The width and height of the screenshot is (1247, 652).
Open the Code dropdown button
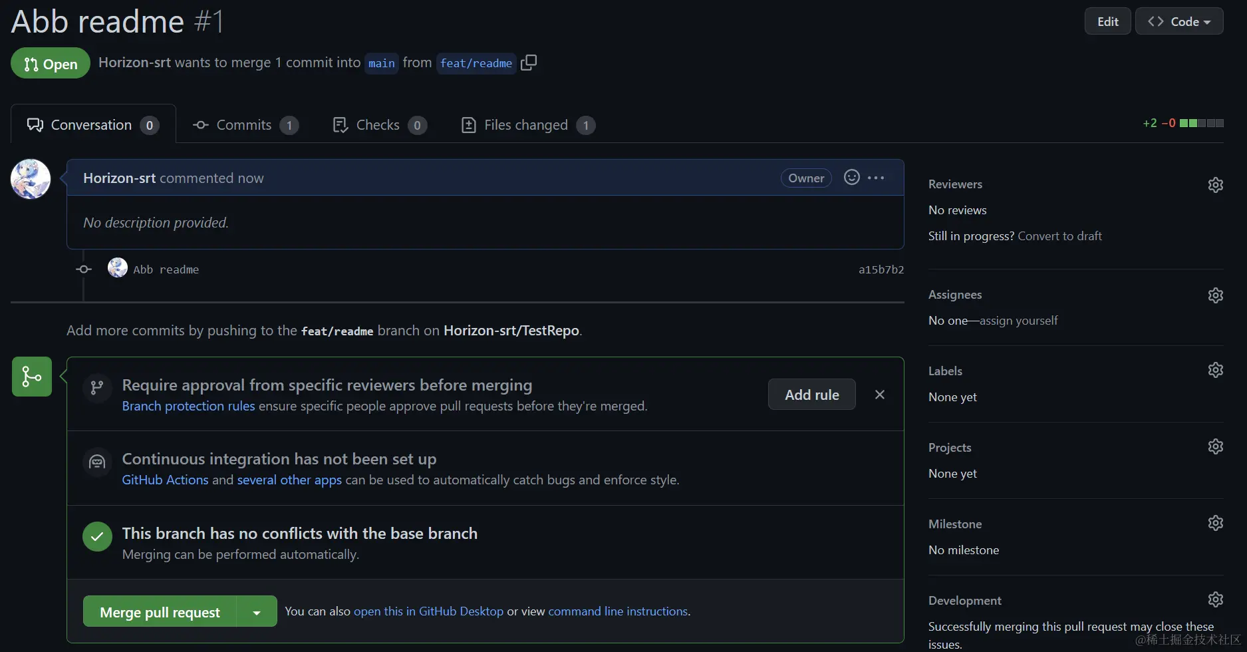[1179, 21]
